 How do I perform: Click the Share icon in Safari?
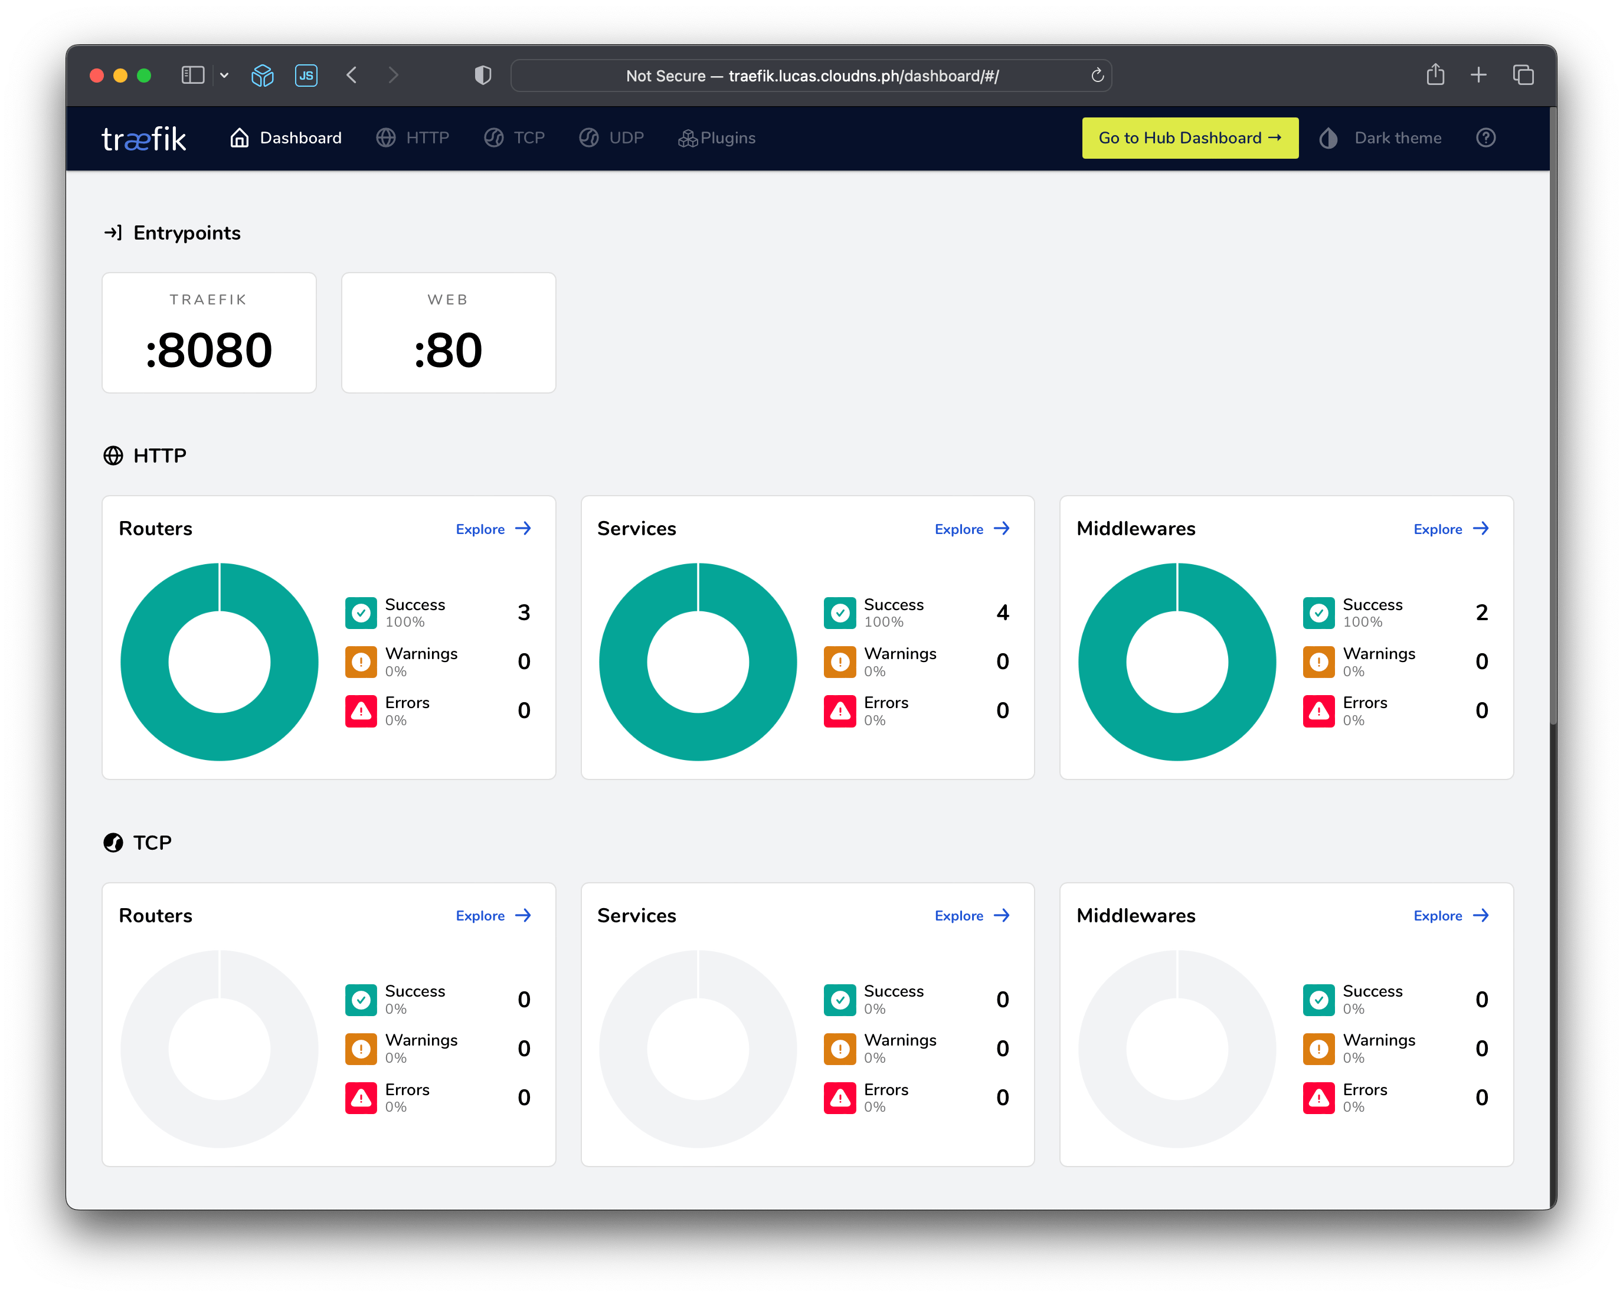click(x=1435, y=76)
